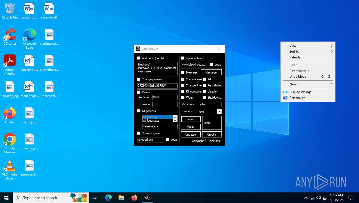Show hidden system tray icons chevron
The width and height of the screenshot is (359, 203).
click(x=306, y=198)
